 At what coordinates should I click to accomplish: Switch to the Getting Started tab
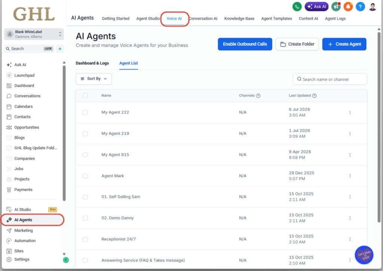[116, 19]
